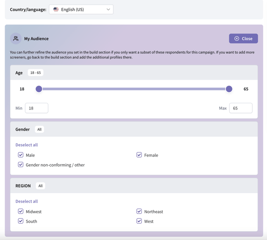Screen dimensions: 267x240
Task: Click the Max age input field
Action: pos(240,108)
